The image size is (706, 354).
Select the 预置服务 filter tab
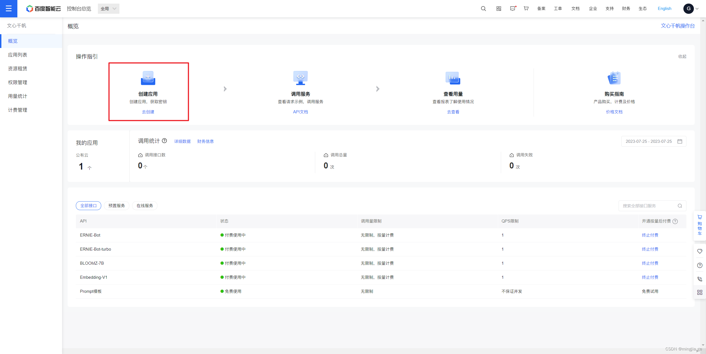tap(116, 206)
